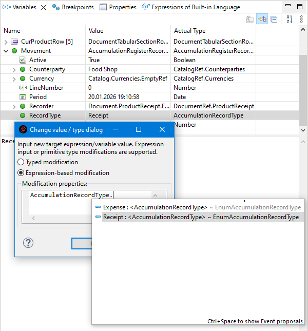
Task: Open the Variables view menu icon
Action: pos(301,19)
